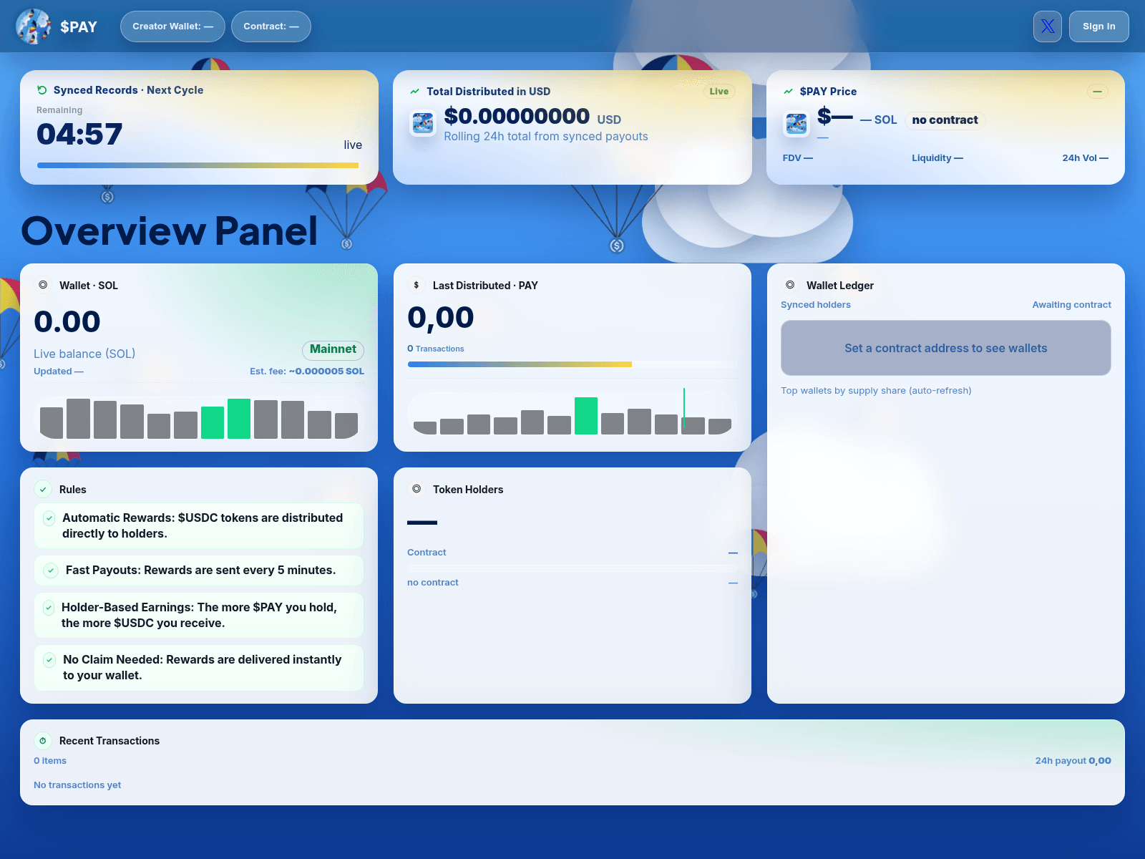Image resolution: width=1145 pixels, height=859 pixels.
Task: Click the Last Distributed progress bar
Action: (x=572, y=364)
